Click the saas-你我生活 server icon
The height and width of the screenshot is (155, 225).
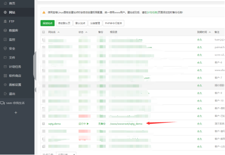2,103
